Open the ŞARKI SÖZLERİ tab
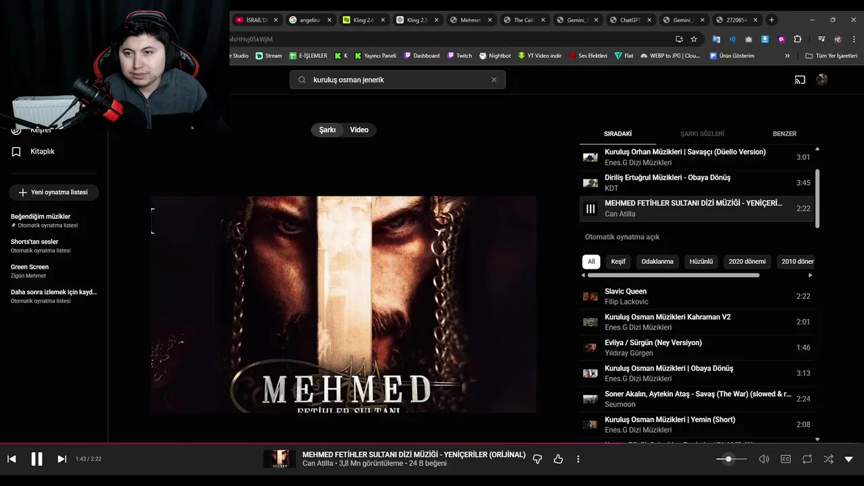This screenshot has width=864, height=486. tap(702, 134)
